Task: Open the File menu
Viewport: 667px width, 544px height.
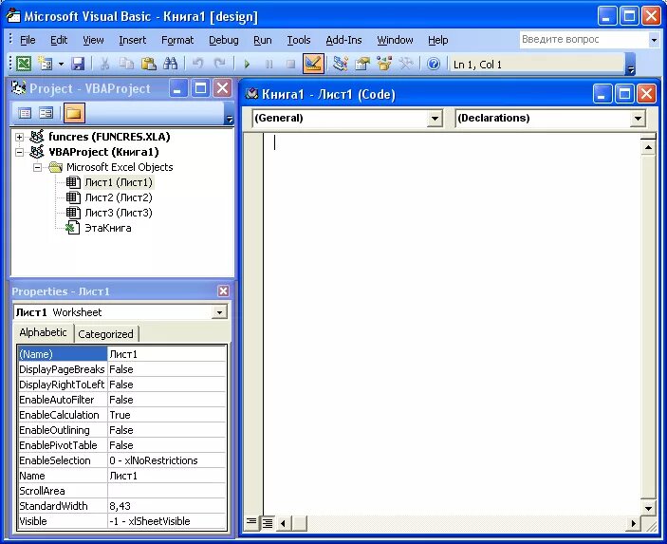Action: [x=28, y=40]
